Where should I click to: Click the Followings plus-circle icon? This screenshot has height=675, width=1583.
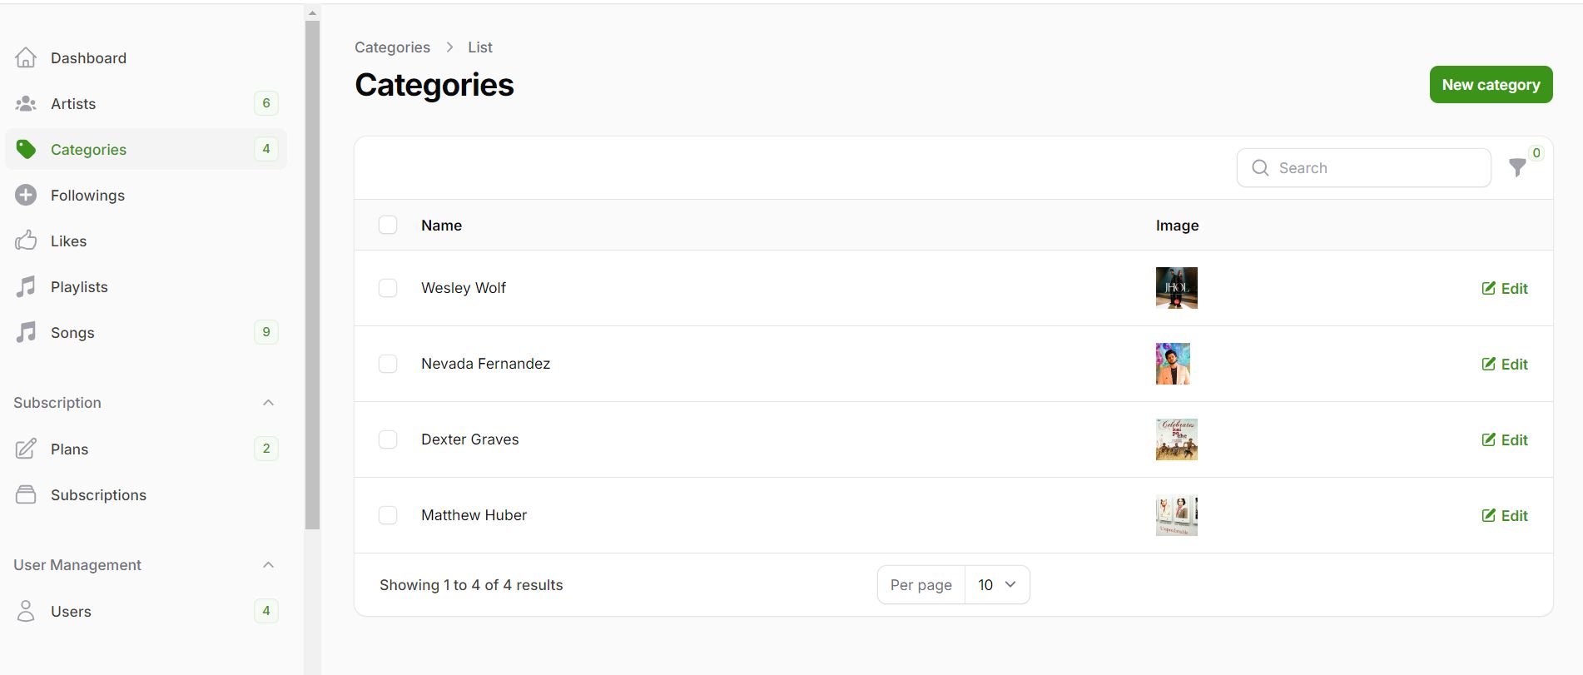pos(26,195)
